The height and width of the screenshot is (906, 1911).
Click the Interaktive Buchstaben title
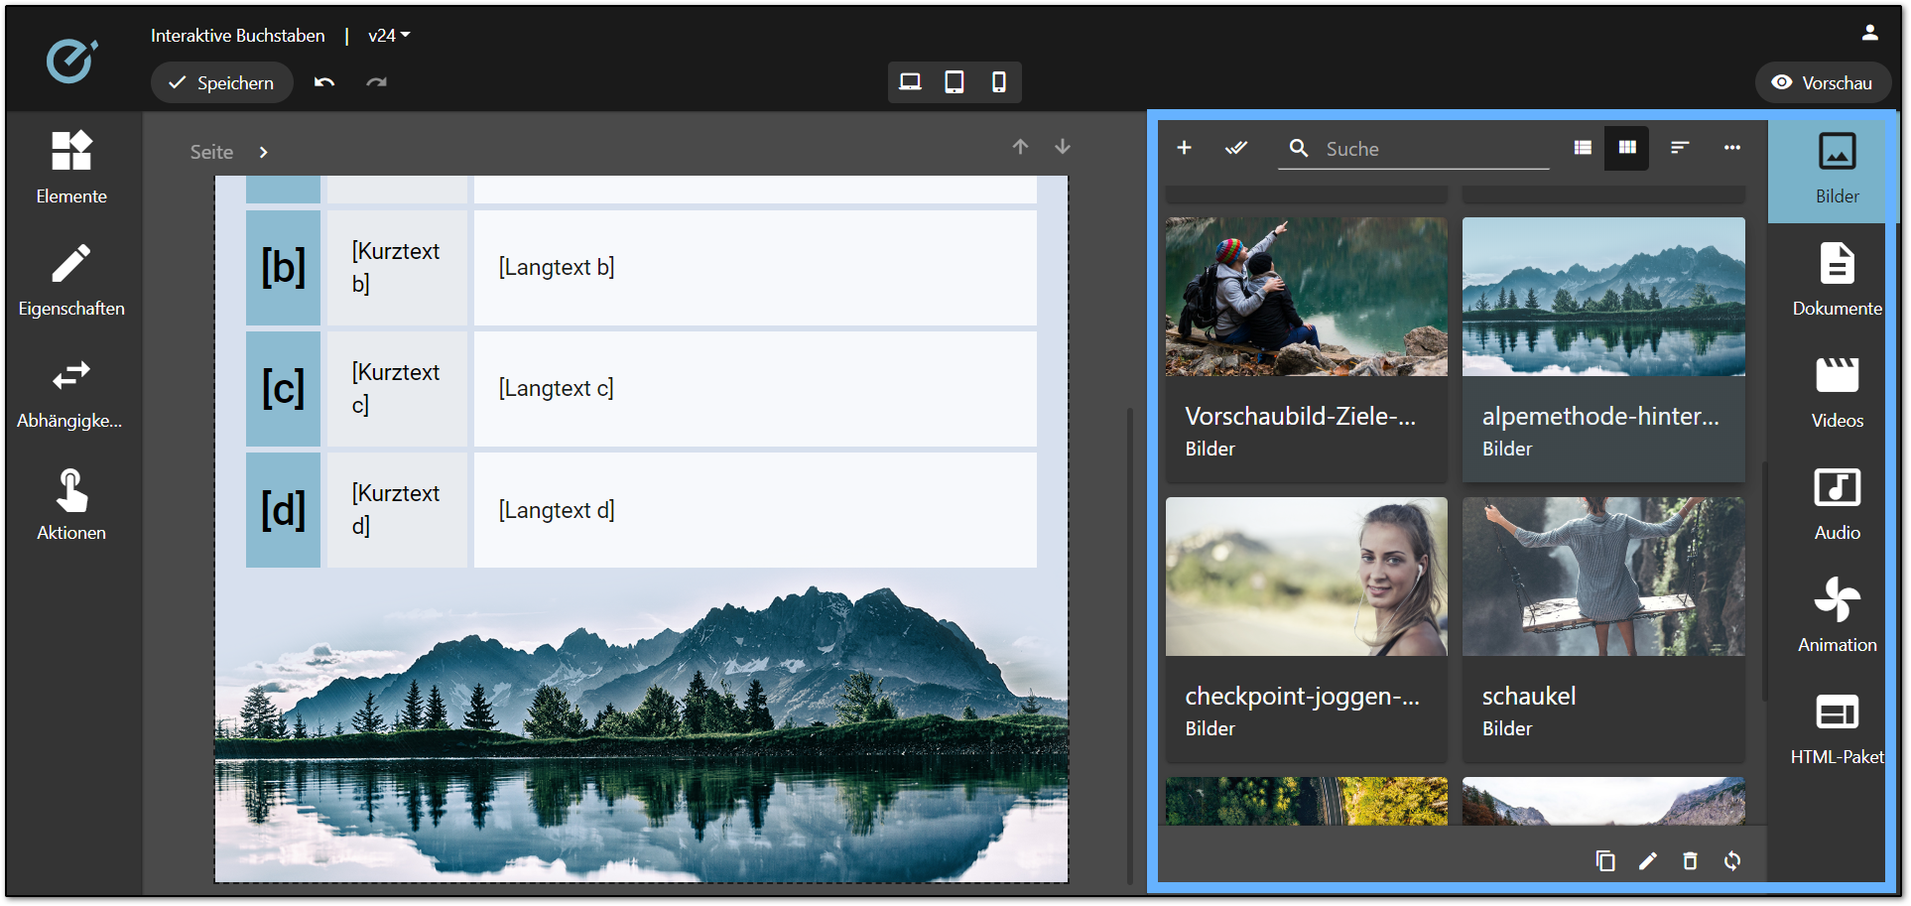point(238,36)
